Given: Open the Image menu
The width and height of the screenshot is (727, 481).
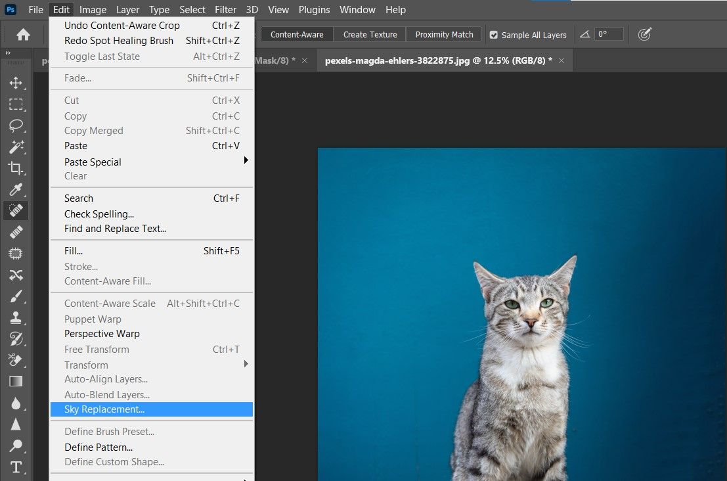Looking at the screenshot, I should 93,9.
